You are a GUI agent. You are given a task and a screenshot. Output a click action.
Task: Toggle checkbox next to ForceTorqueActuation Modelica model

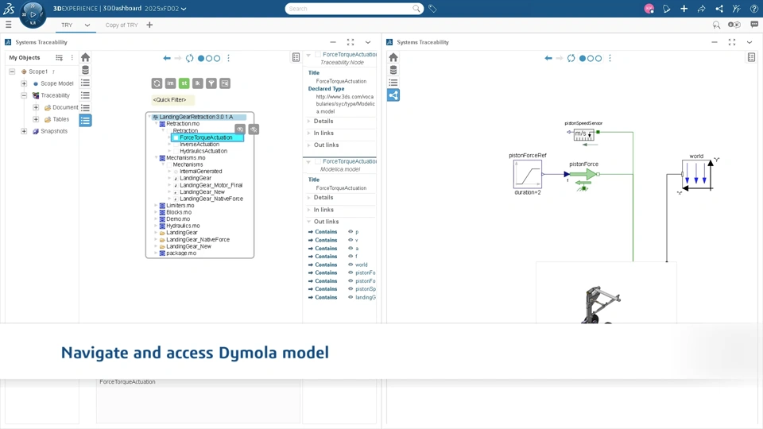(x=318, y=161)
